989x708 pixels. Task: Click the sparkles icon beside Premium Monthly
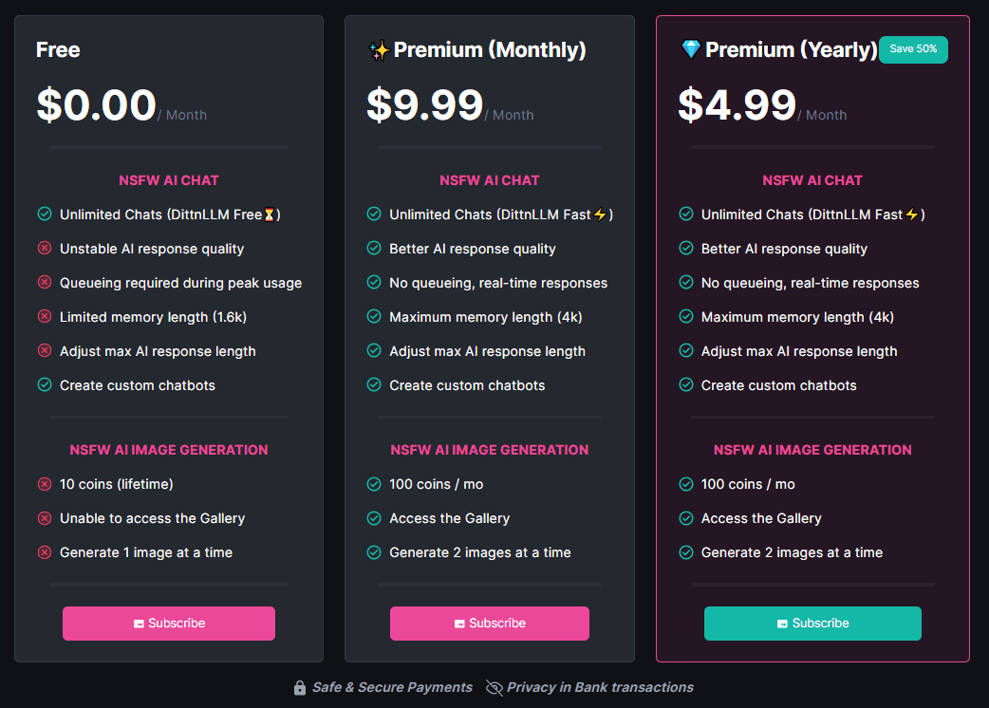(379, 50)
